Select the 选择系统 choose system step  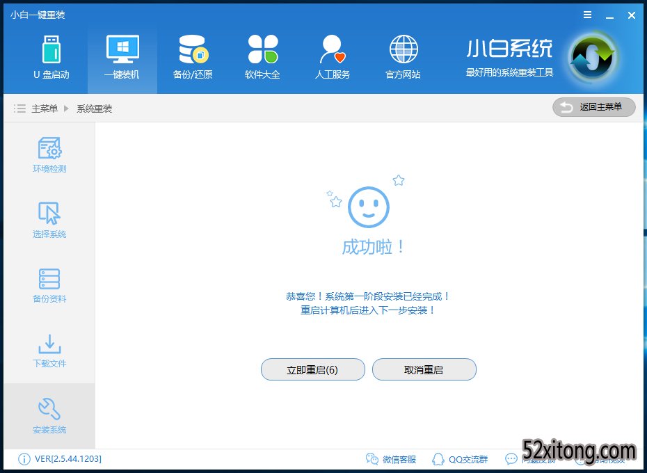pos(49,220)
